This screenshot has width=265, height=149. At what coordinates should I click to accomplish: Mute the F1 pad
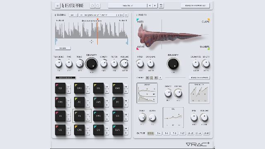click(87, 114)
